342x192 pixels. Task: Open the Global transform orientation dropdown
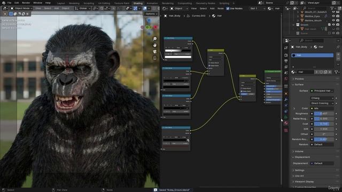tap(82, 9)
